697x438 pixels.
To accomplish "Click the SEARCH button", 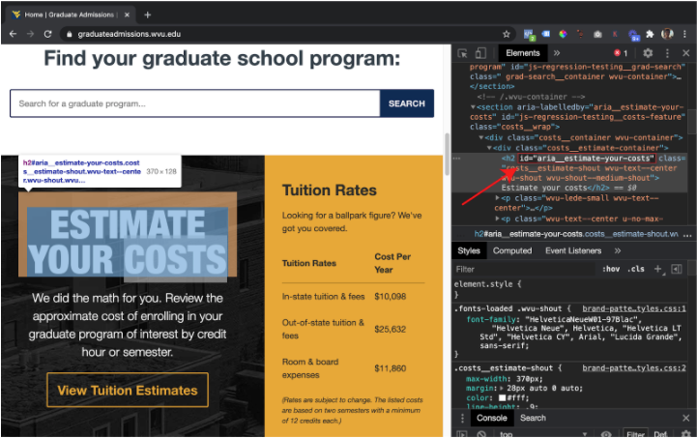I will pos(407,103).
